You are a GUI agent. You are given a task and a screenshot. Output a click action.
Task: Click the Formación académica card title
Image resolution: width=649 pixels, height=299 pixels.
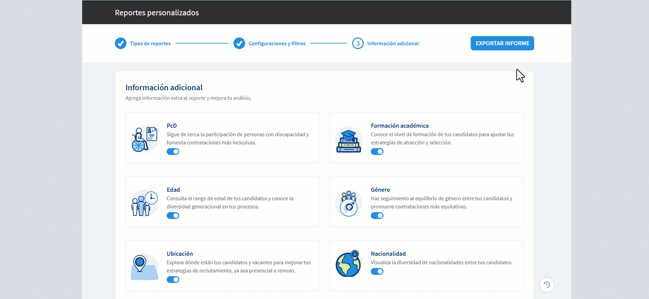click(400, 126)
